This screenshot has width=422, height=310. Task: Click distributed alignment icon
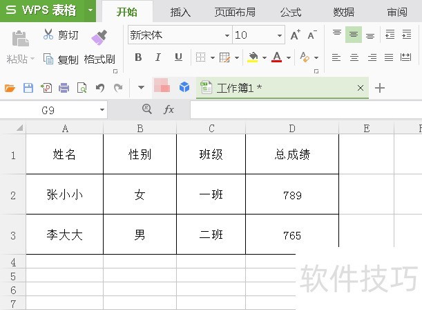pos(405,57)
